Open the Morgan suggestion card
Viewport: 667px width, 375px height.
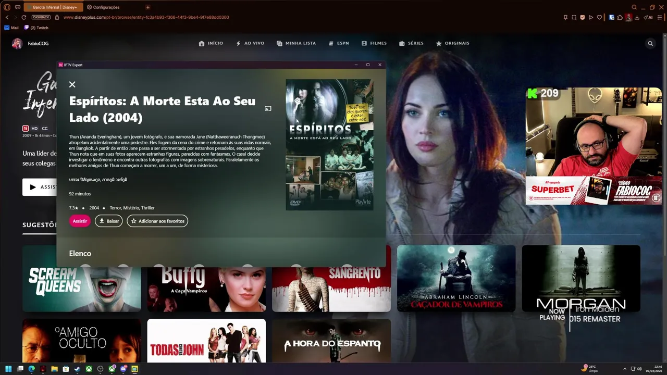[x=581, y=278]
